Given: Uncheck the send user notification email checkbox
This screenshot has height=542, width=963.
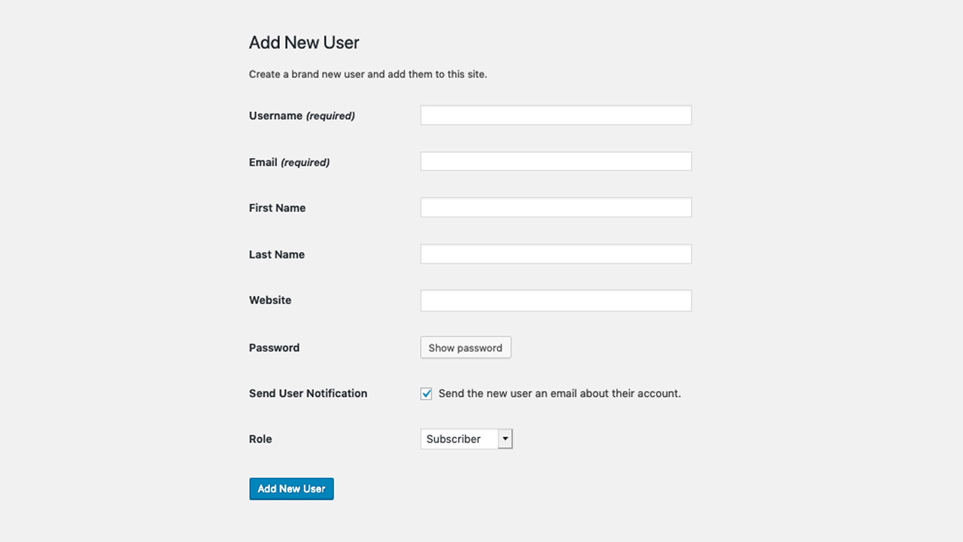Looking at the screenshot, I should tap(426, 393).
